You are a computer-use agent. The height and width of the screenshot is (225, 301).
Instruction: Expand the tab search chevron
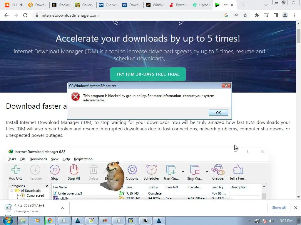(x=266, y=5)
